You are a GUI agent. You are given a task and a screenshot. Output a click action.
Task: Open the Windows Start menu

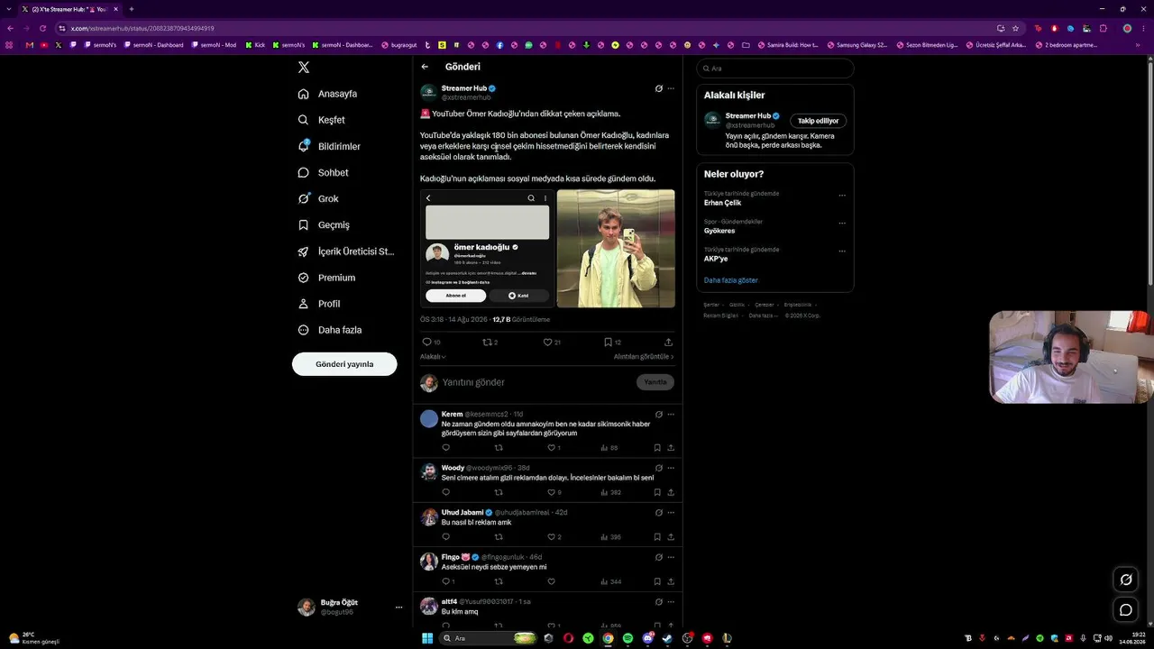(427, 638)
